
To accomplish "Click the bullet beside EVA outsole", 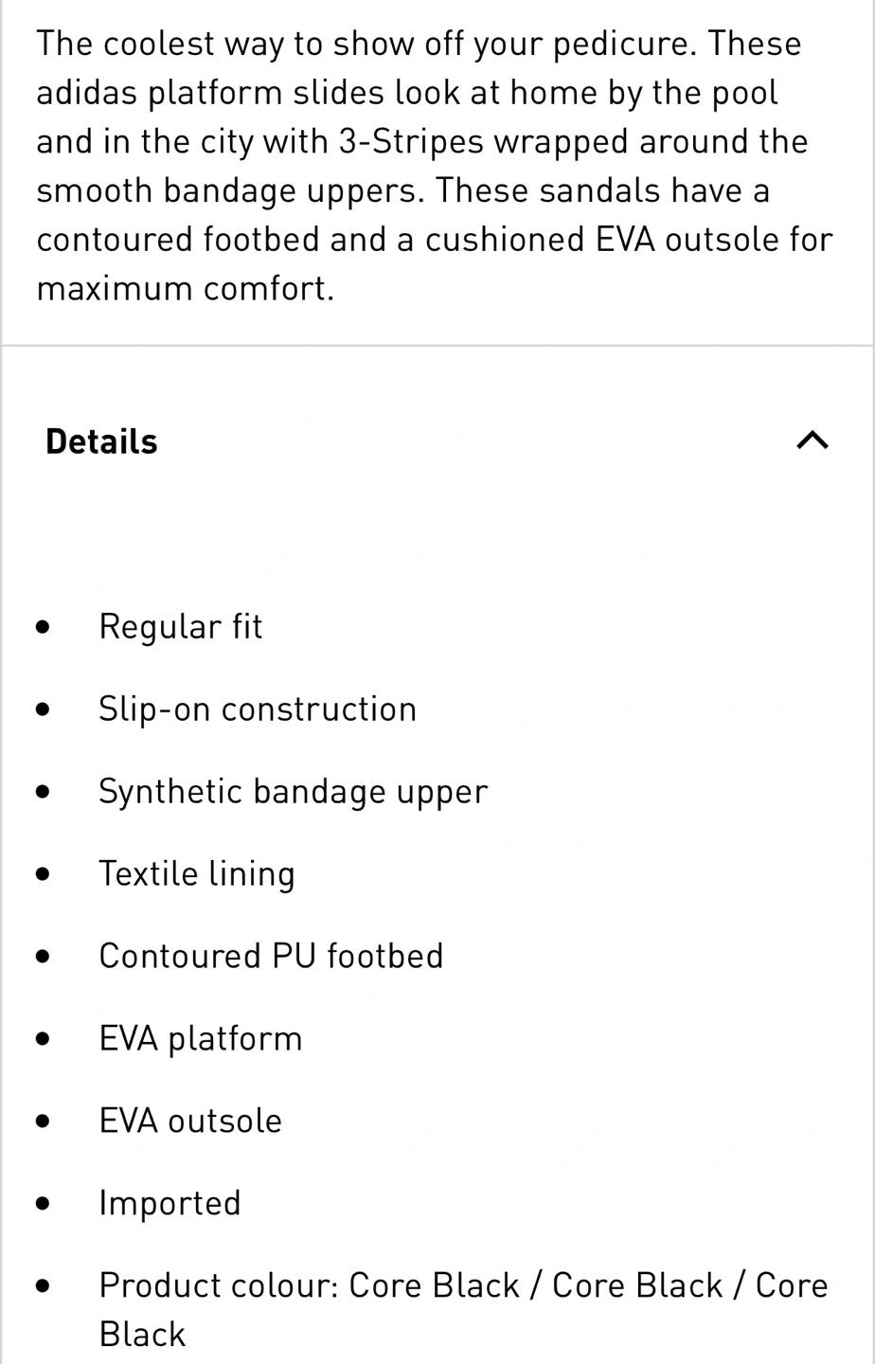I will click(43, 1122).
